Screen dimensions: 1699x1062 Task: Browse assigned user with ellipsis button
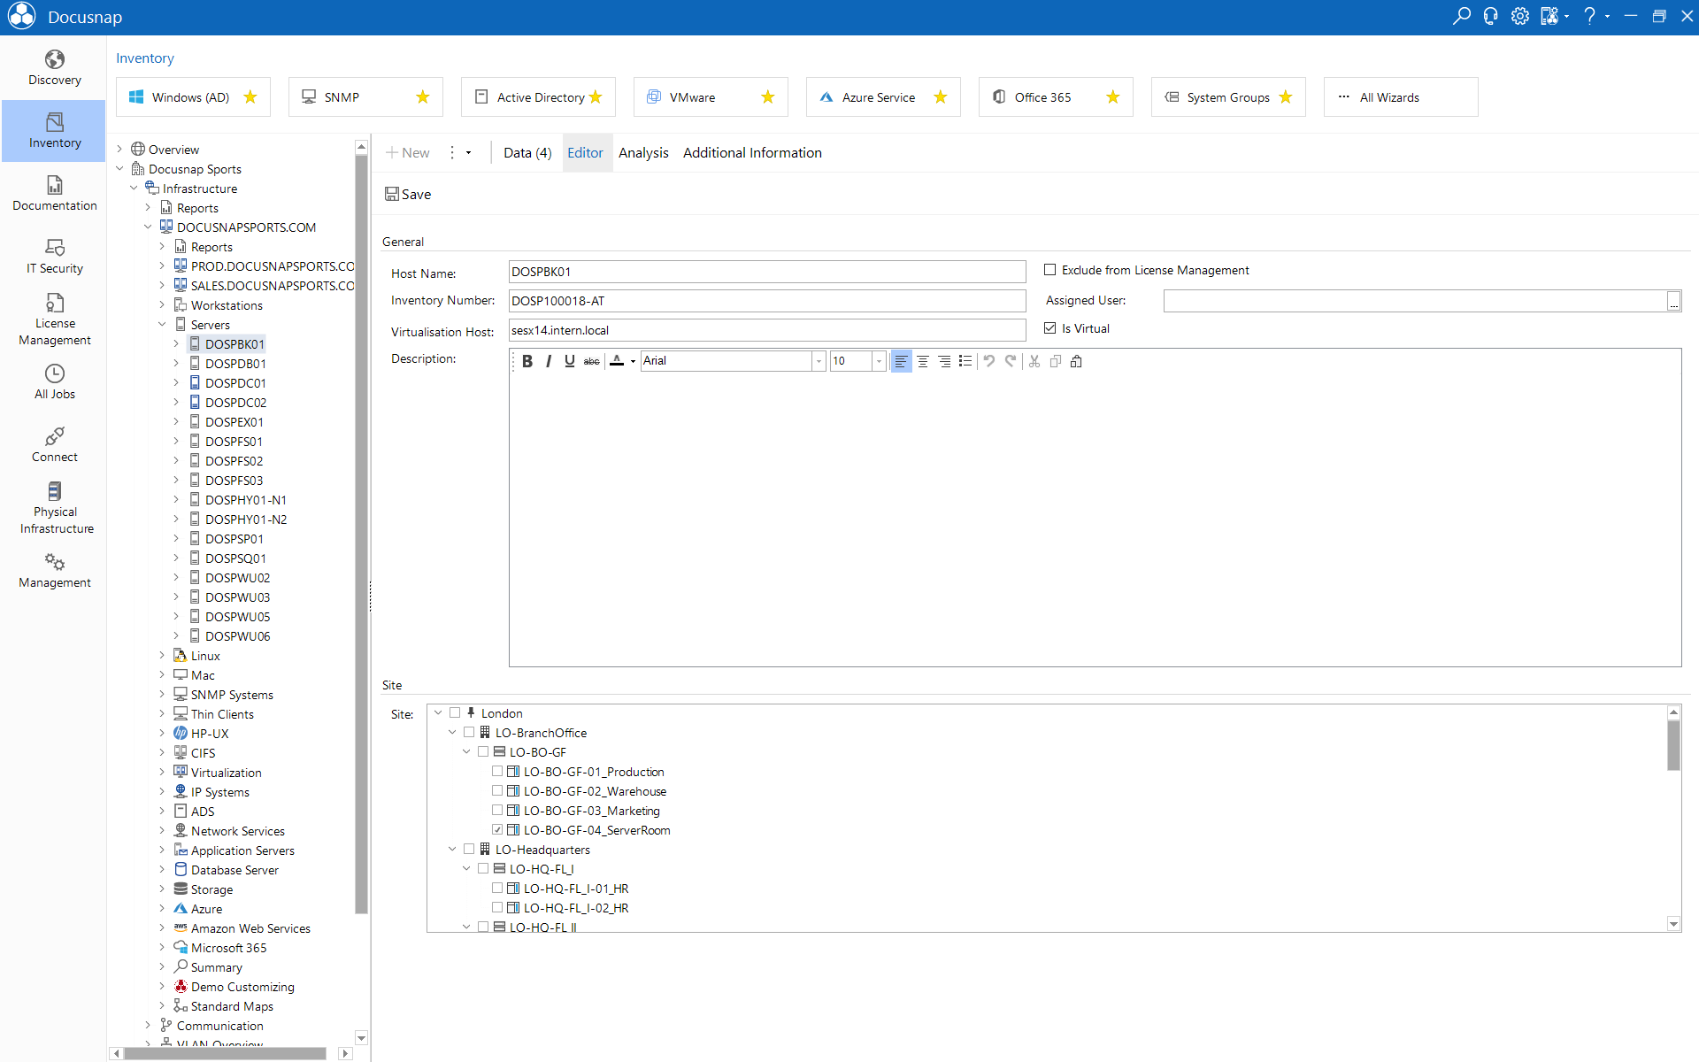tap(1673, 302)
